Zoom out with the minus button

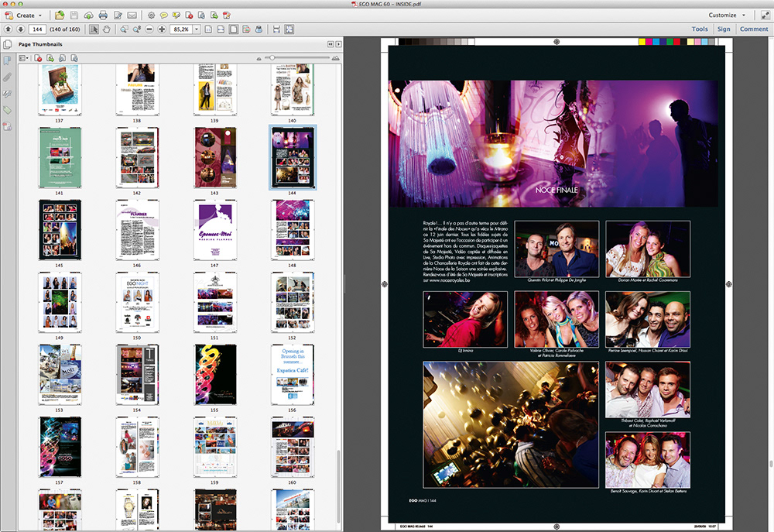pyautogui.click(x=149, y=29)
